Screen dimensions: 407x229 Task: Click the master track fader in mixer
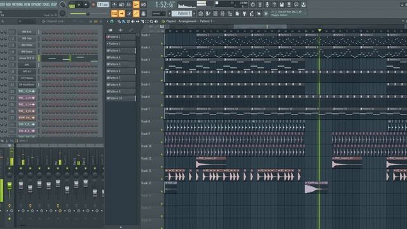click(10, 185)
